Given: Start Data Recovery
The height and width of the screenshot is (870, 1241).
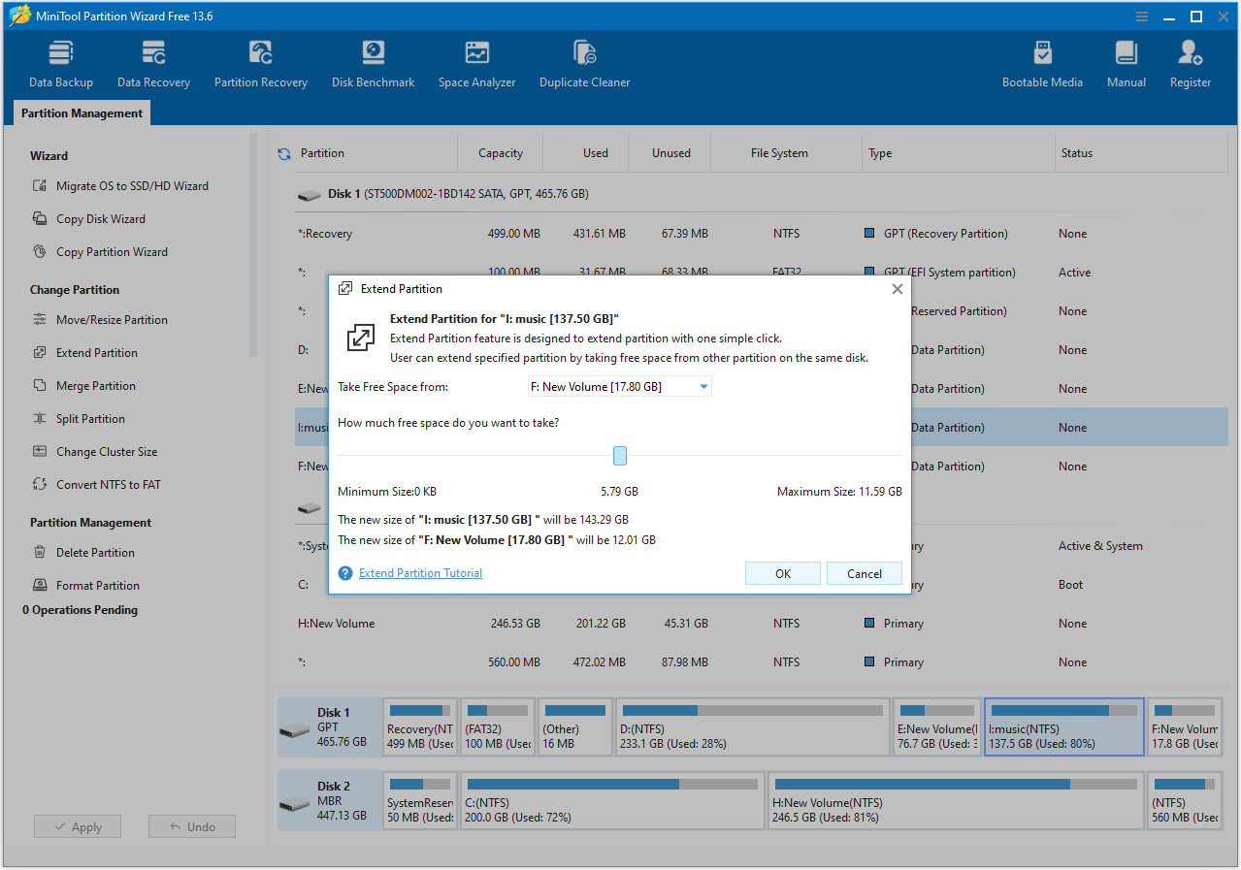Looking at the screenshot, I should pyautogui.click(x=152, y=60).
